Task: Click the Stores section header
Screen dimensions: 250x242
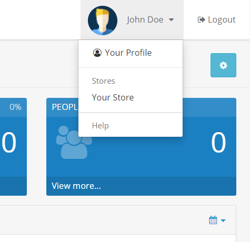Action: tap(103, 81)
